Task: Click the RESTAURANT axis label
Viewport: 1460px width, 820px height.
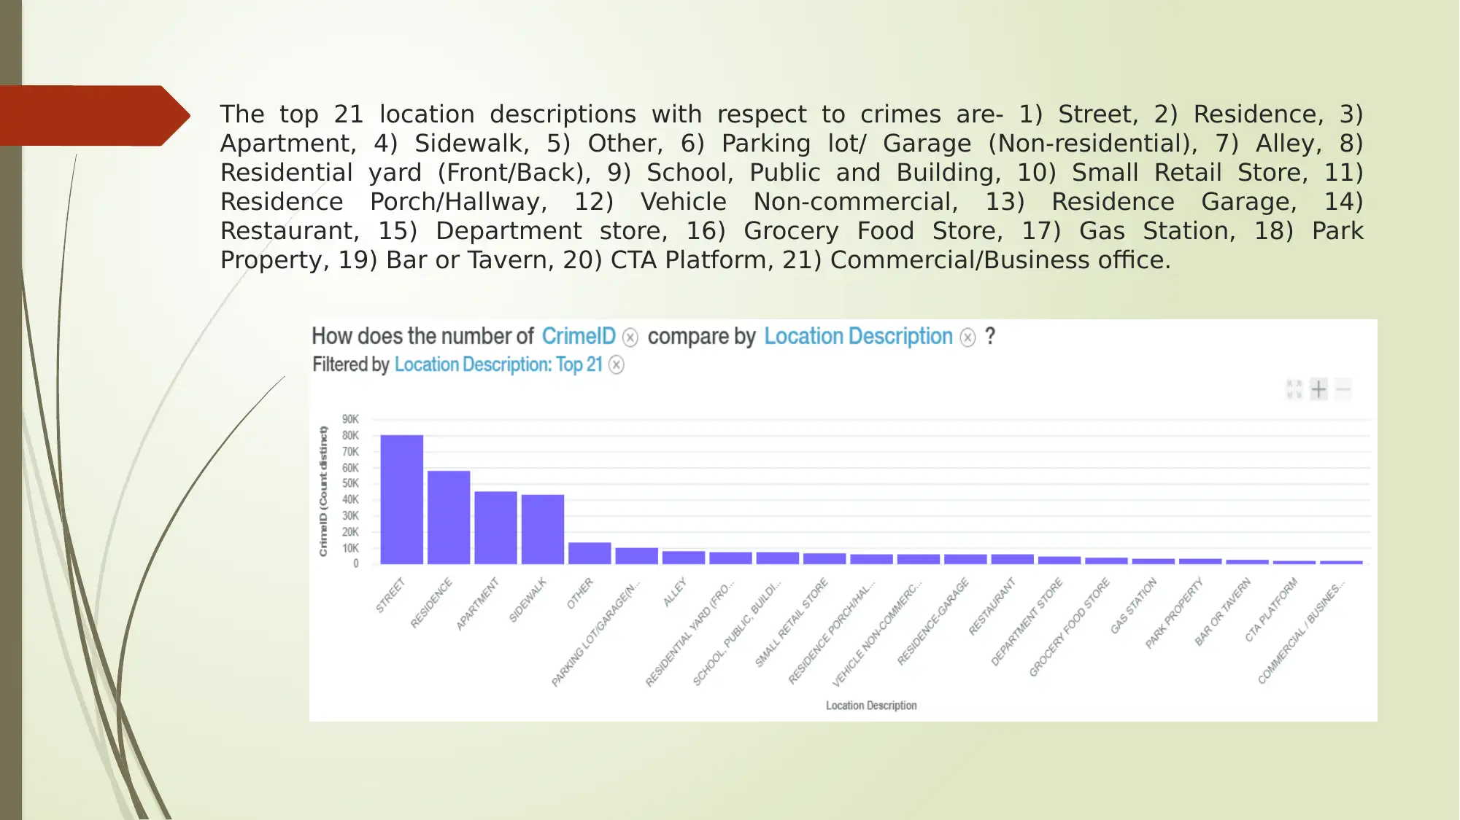Action: click(x=992, y=606)
